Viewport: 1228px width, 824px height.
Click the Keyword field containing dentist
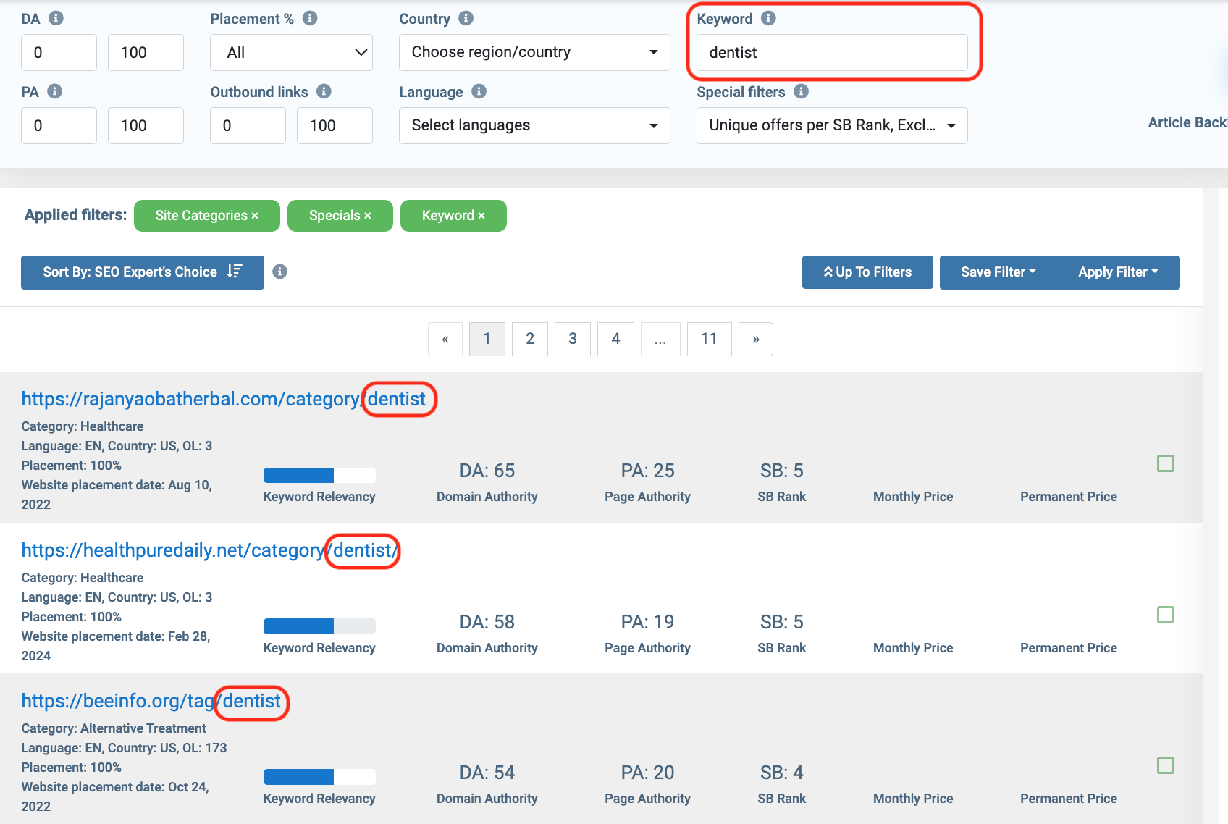(832, 52)
